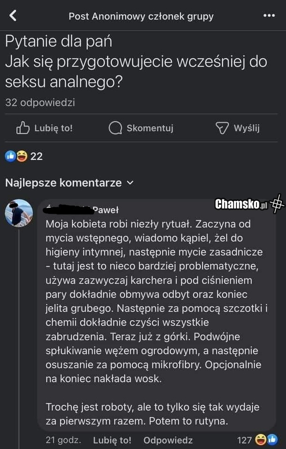Tap the Skomentuj speech bubble icon
Viewport: 286px width, 449px height.
click(x=115, y=128)
